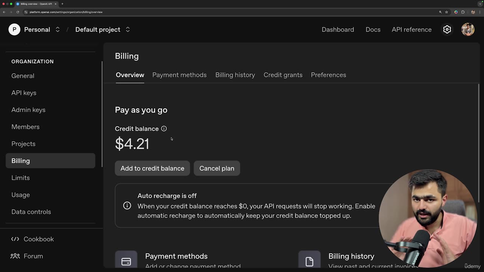Open the user profile avatar menu
The height and width of the screenshot is (272, 484).
coord(468,29)
